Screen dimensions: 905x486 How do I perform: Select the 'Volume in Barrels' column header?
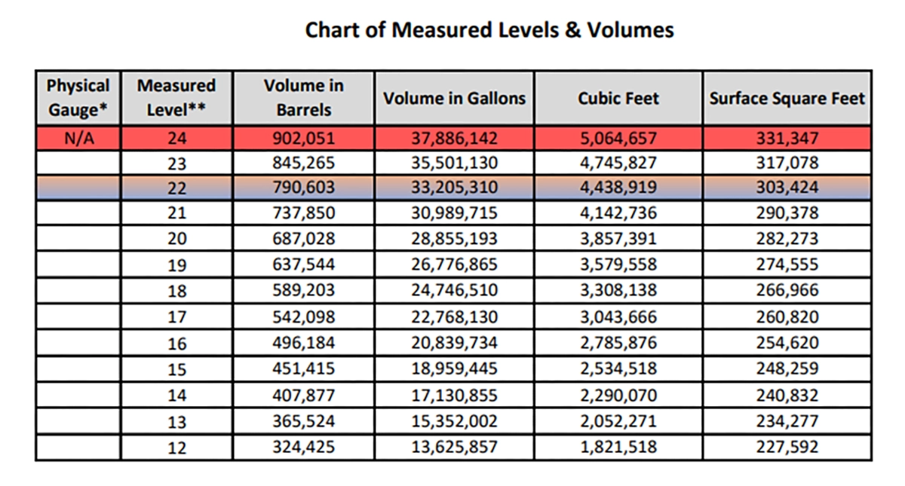[x=303, y=98]
